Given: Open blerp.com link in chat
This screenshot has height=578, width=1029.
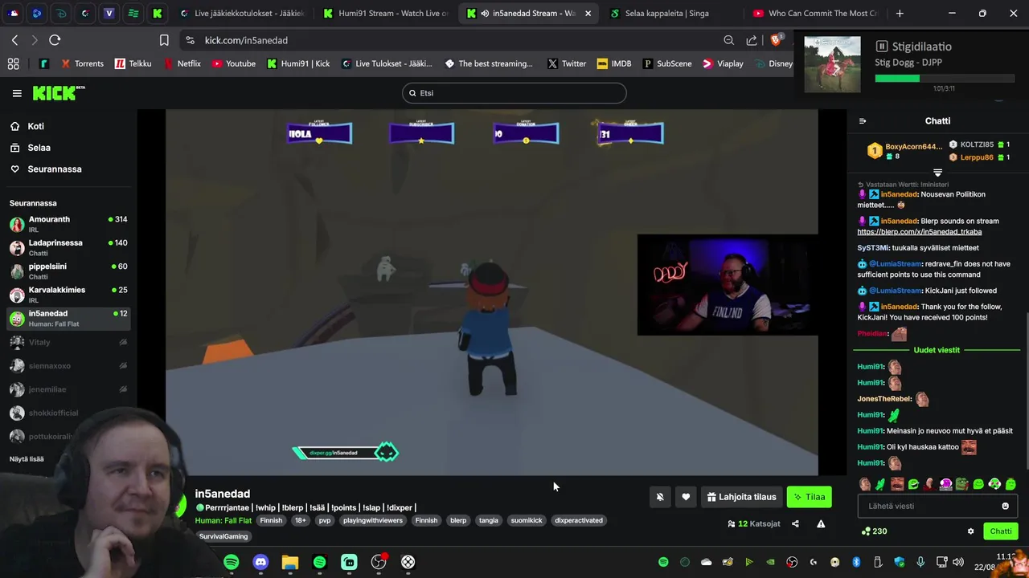Looking at the screenshot, I should pyautogui.click(x=919, y=232).
